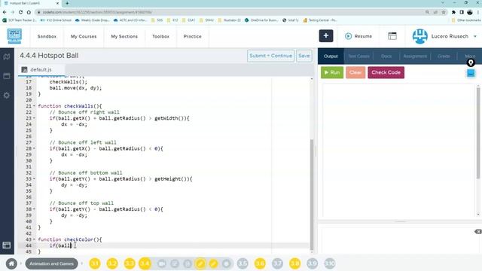This screenshot has height=271, width=482.
Task: Switch to the Output tab
Action: (x=331, y=56)
